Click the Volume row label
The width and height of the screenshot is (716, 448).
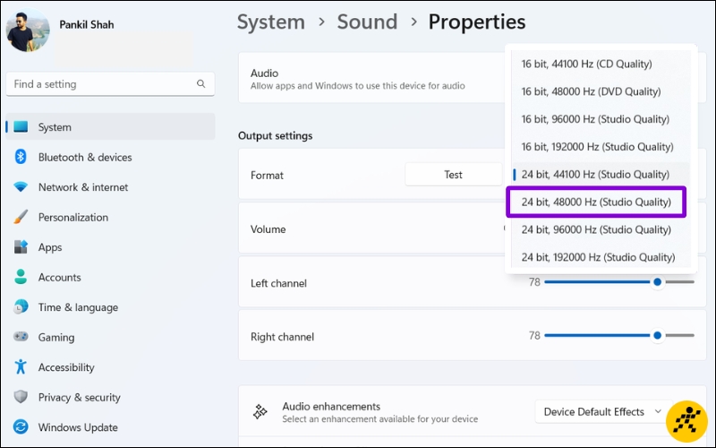click(x=268, y=229)
